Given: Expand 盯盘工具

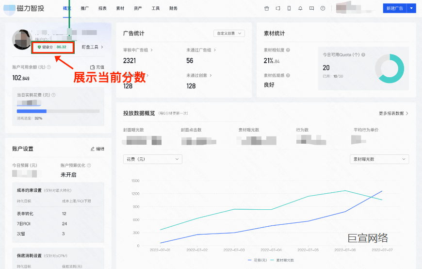Looking at the screenshot, I should [92, 47].
